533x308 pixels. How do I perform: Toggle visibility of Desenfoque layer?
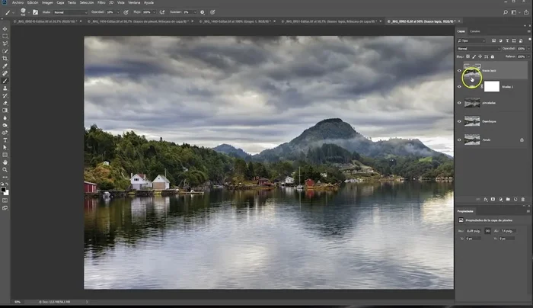(x=459, y=121)
